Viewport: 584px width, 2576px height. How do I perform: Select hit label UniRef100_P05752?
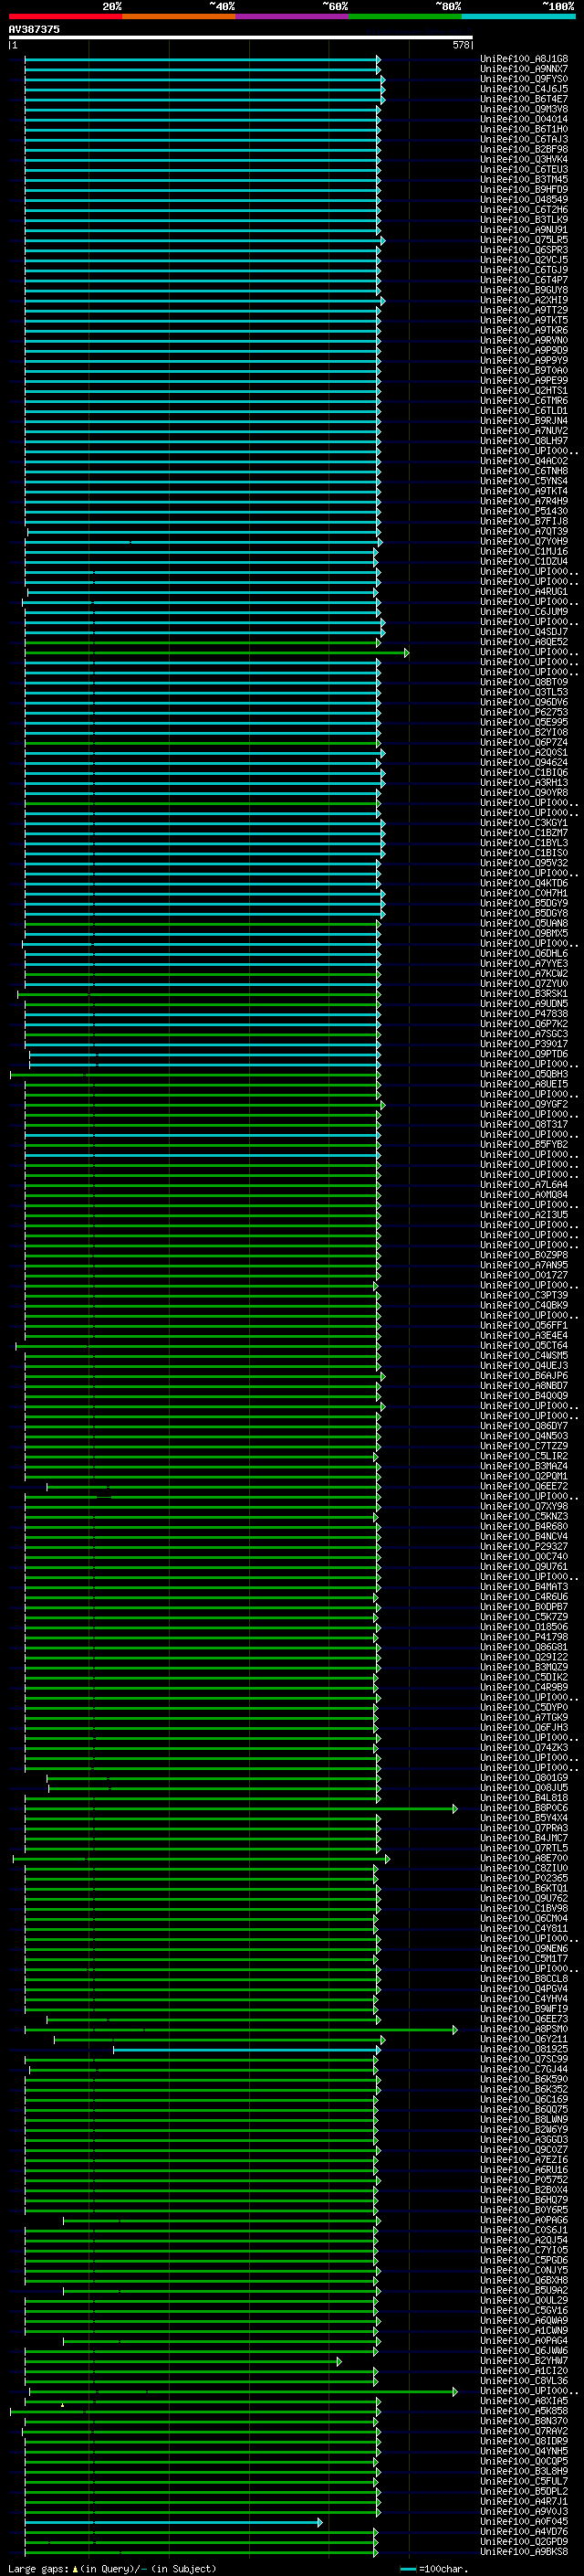[x=524, y=2180]
